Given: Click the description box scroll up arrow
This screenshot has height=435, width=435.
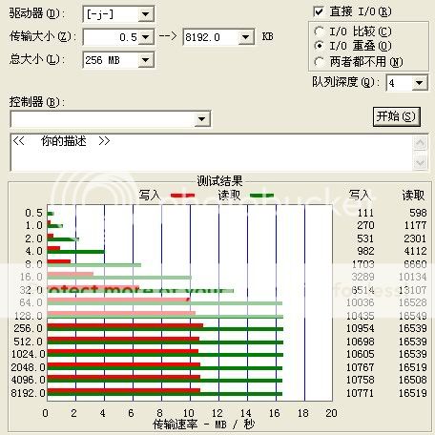Looking at the screenshot, I should 421,143.
